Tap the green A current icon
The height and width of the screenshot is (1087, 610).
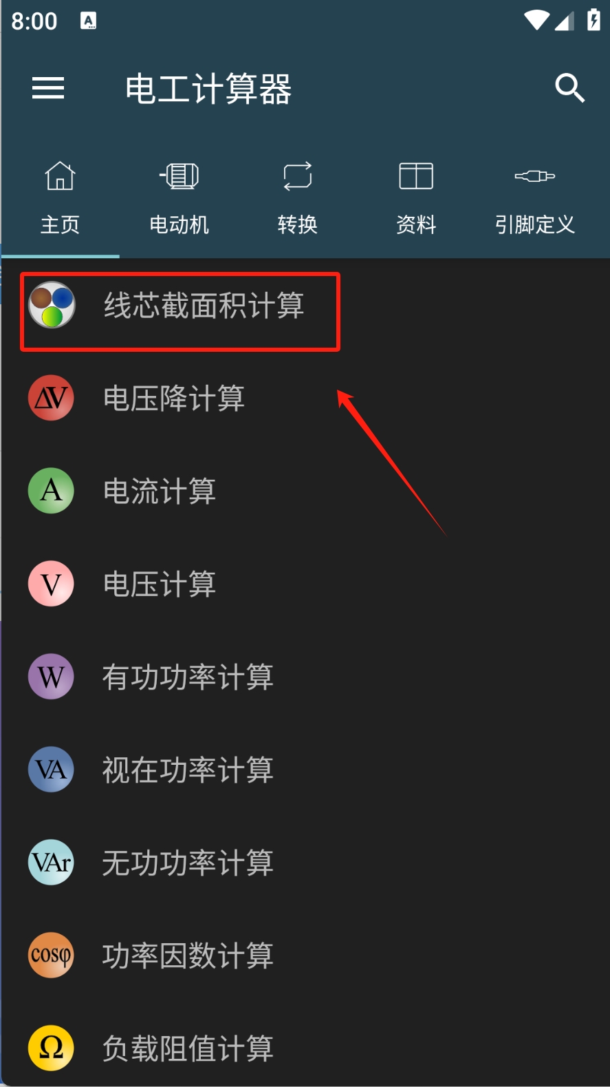click(x=51, y=491)
